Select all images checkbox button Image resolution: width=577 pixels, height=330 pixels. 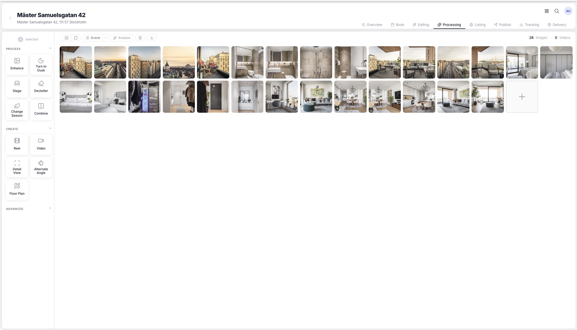[x=67, y=38]
